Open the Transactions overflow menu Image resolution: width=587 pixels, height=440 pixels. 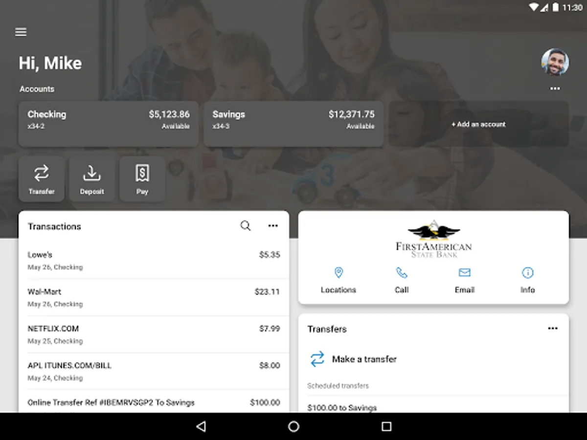(x=273, y=226)
